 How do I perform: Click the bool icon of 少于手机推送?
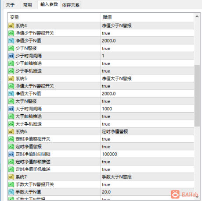point(11,71)
